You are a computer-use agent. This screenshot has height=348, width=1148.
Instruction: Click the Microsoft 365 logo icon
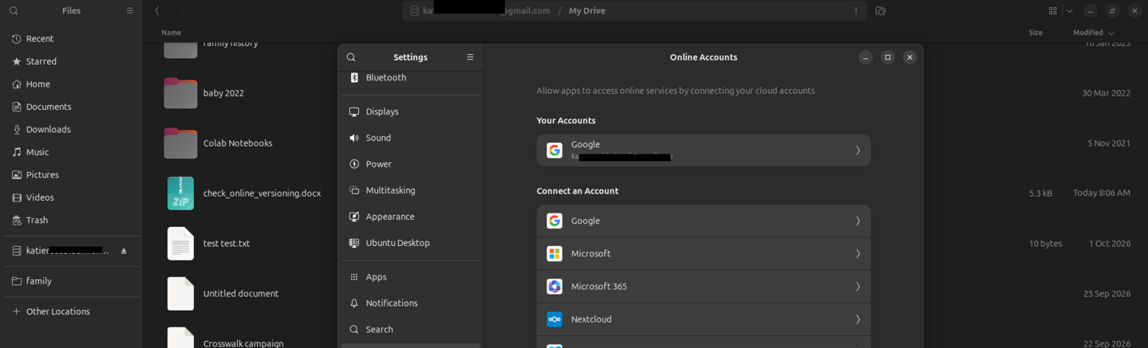(x=554, y=287)
